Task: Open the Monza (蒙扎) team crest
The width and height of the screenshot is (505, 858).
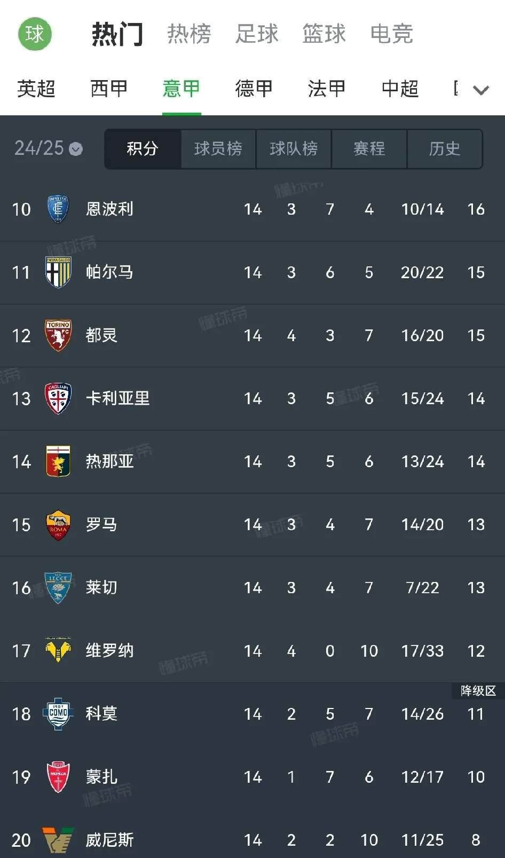Action: click(58, 777)
